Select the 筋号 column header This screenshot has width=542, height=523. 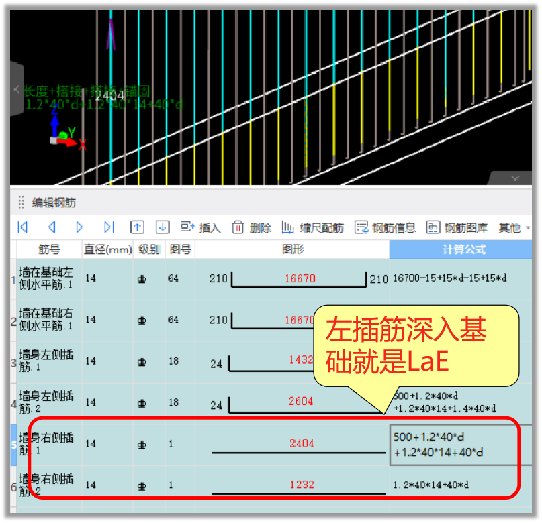(x=50, y=249)
